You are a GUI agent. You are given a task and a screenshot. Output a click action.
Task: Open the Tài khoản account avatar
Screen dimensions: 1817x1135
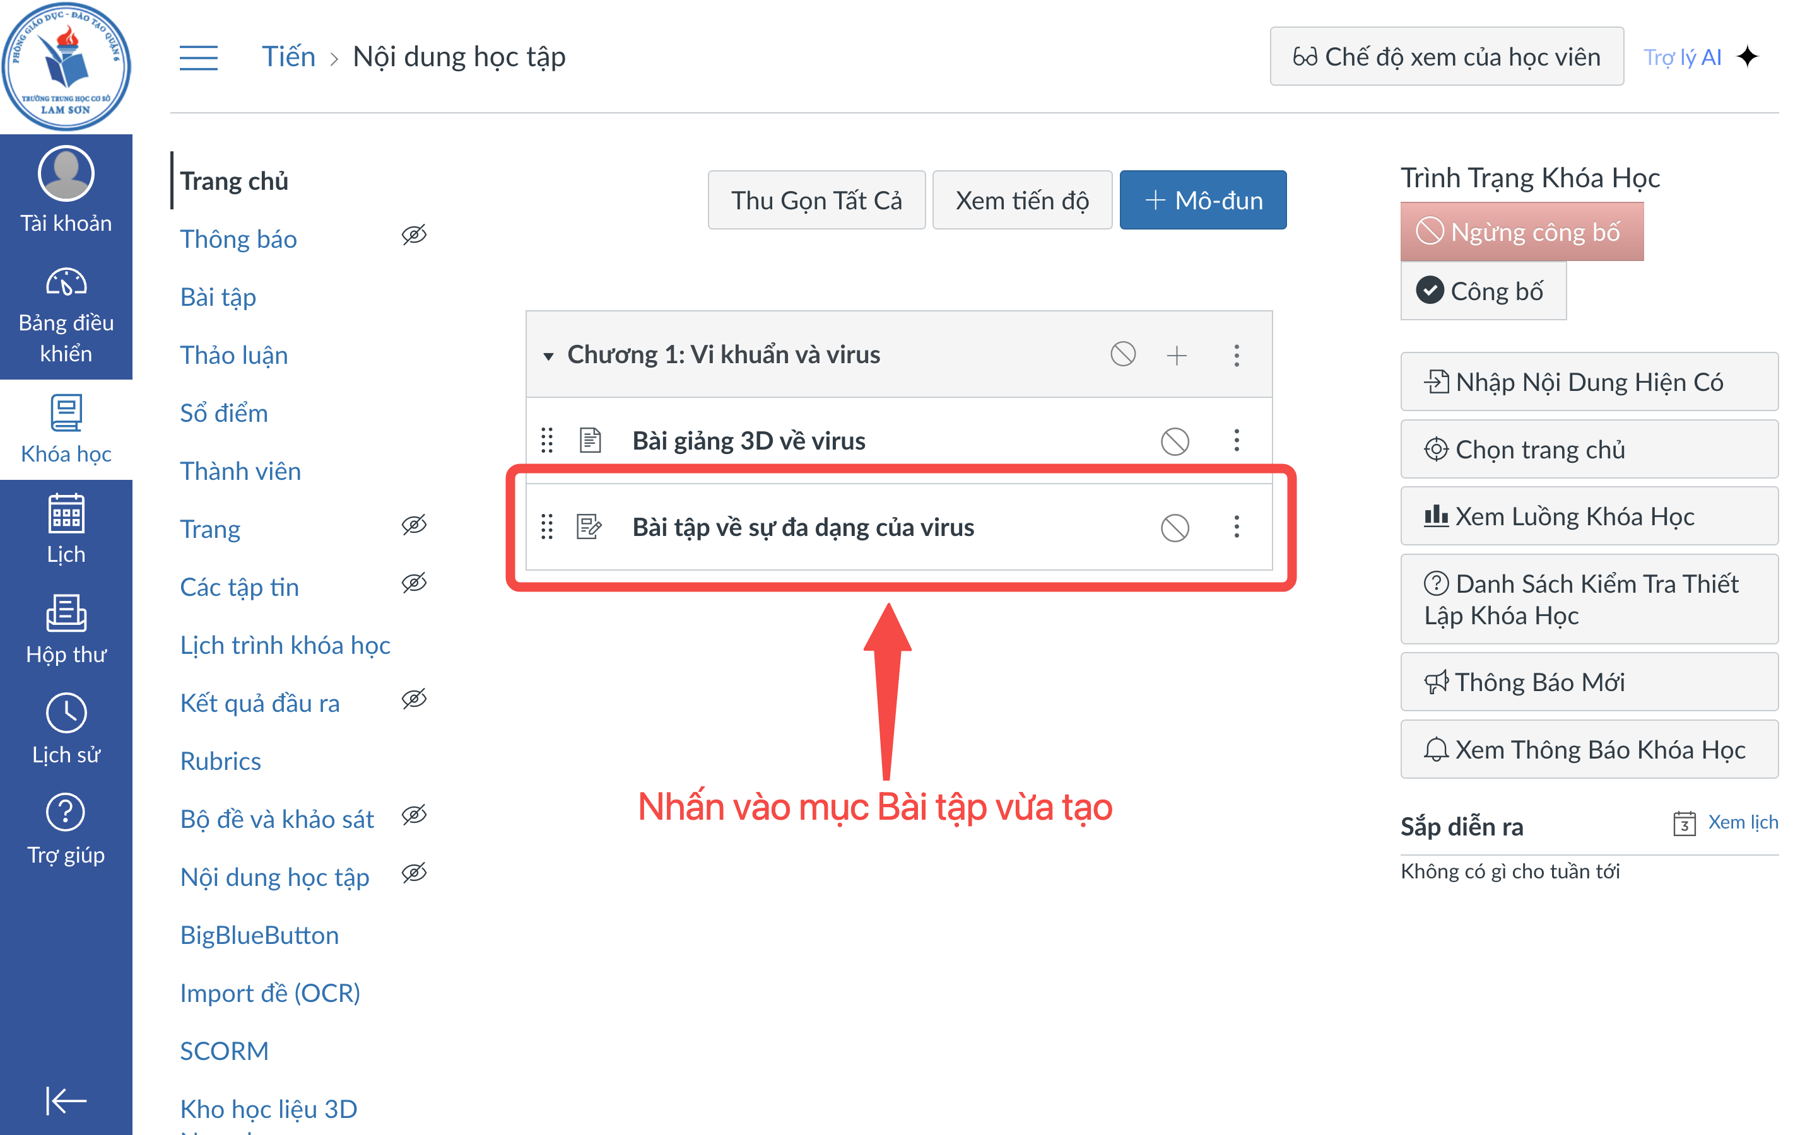pyautogui.click(x=66, y=174)
